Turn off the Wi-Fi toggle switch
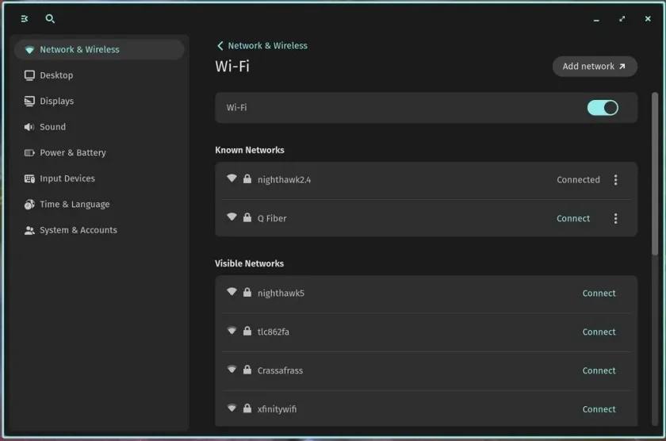The width and height of the screenshot is (666, 441). (x=603, y=108)
